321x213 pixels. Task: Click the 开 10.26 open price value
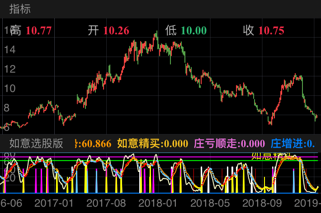[109, 30]
